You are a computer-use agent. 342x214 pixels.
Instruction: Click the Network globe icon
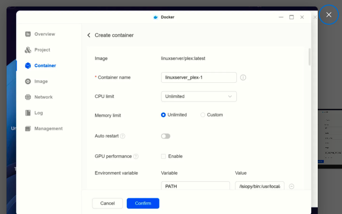tap(28, 97)
